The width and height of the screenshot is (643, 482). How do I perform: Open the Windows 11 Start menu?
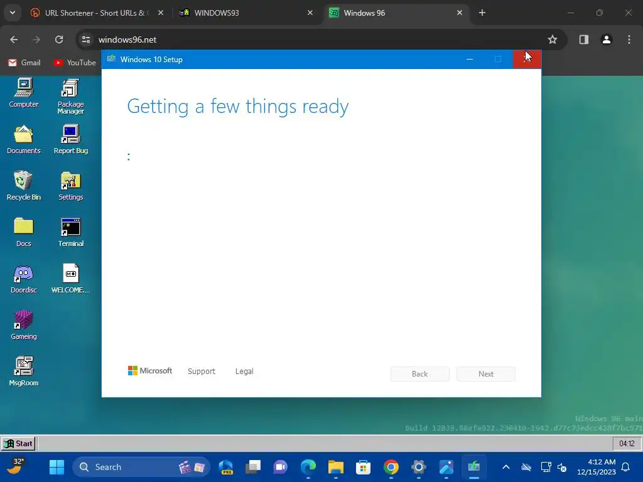coord(57,467)
